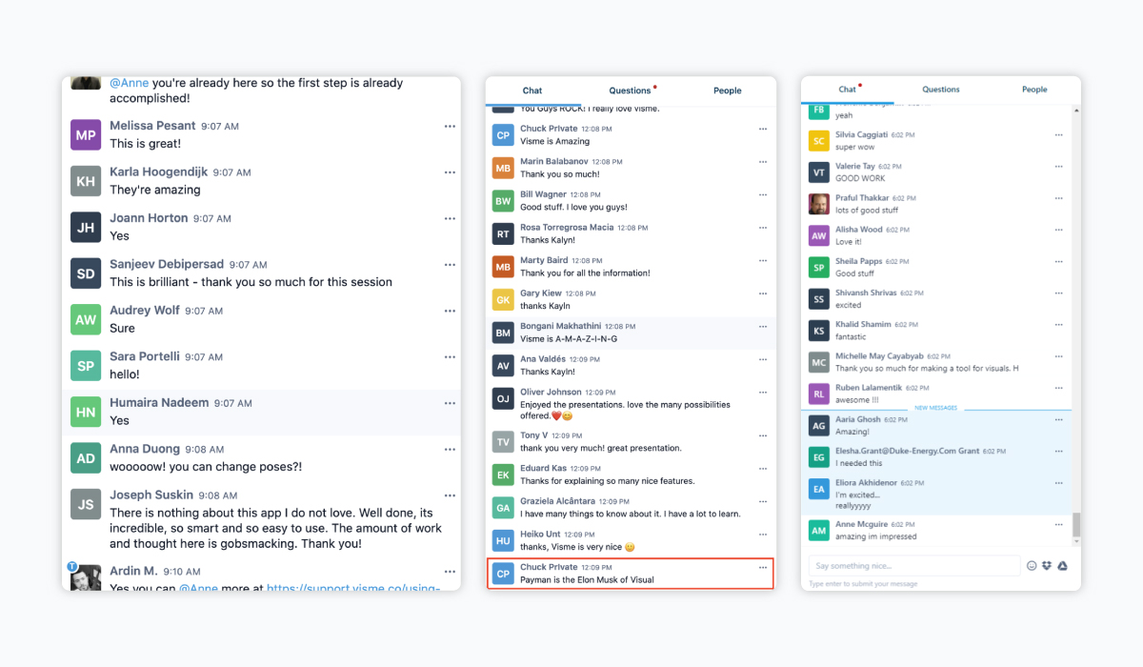This screenshot has height=667, width=1143.
Task: Expand options menu on 'Visme is Amazing' message
Action: point(762,129)
